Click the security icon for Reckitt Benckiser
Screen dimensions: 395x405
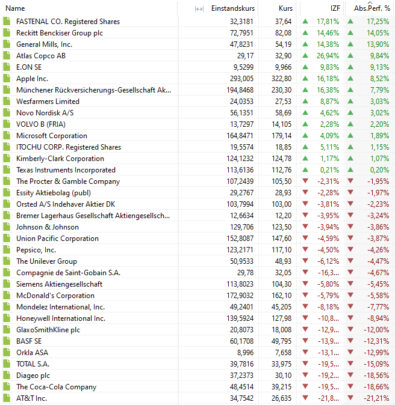coord(7,33)
